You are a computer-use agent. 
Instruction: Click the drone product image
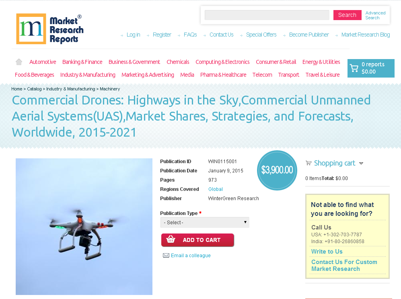(x=84, y=226)
